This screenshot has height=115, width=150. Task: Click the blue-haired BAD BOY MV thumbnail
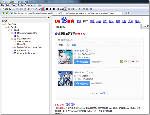(65, 57)
